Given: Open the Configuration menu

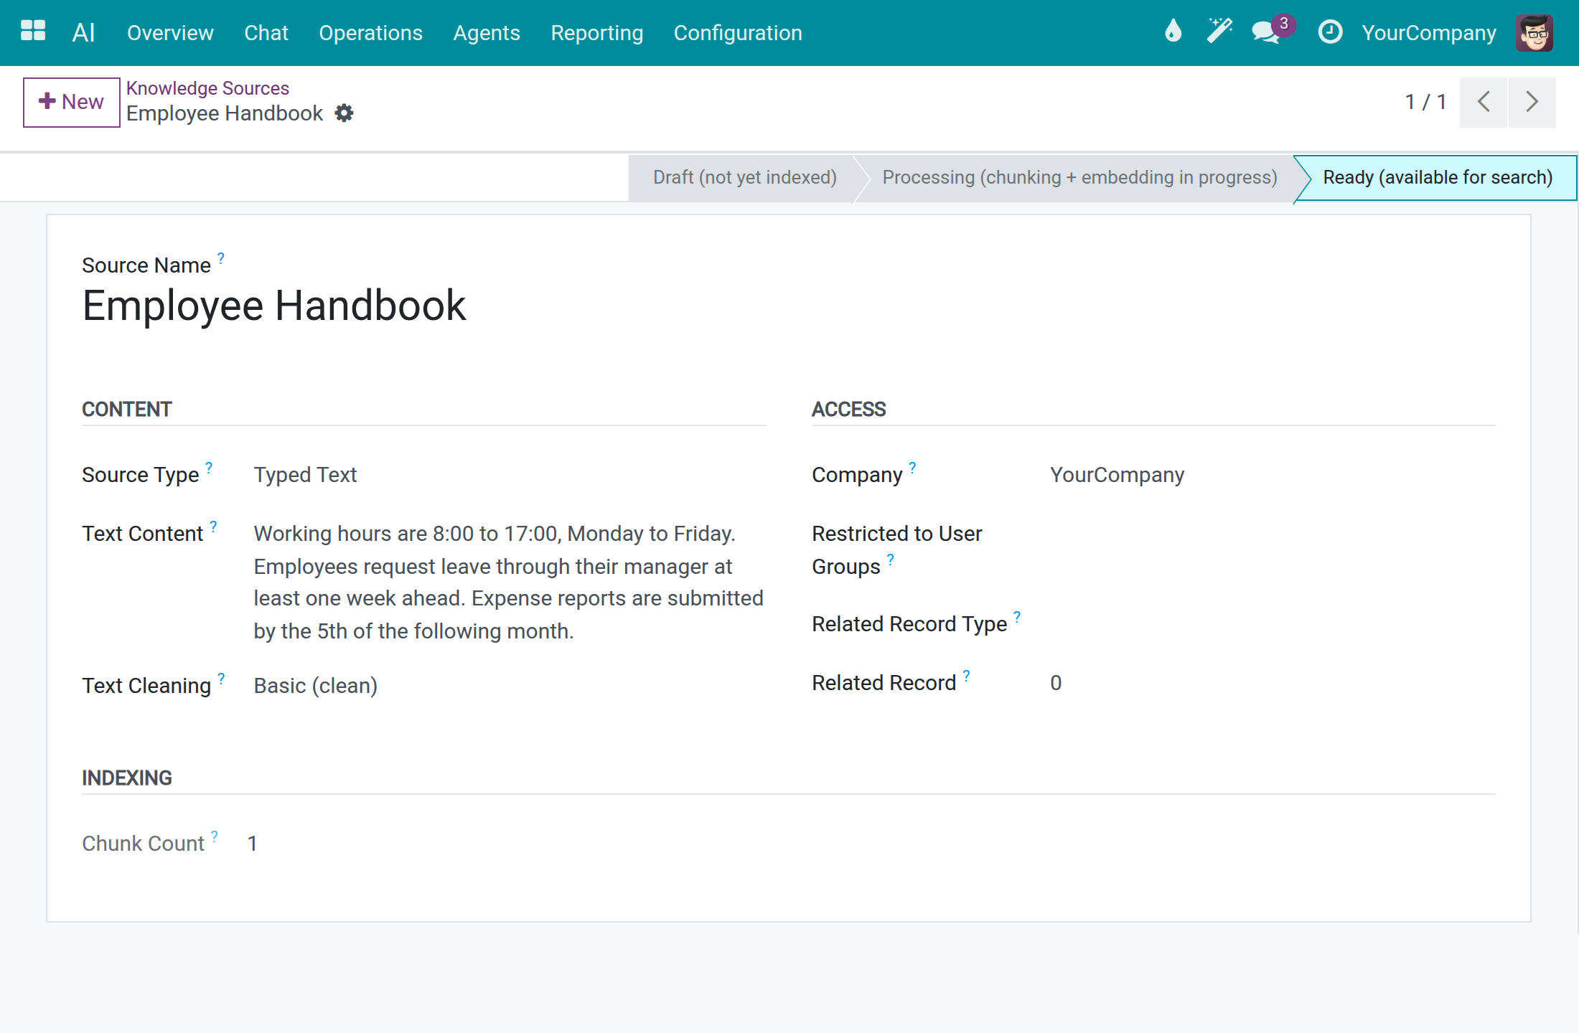Looking at the screenshot, I should point(738,33).
